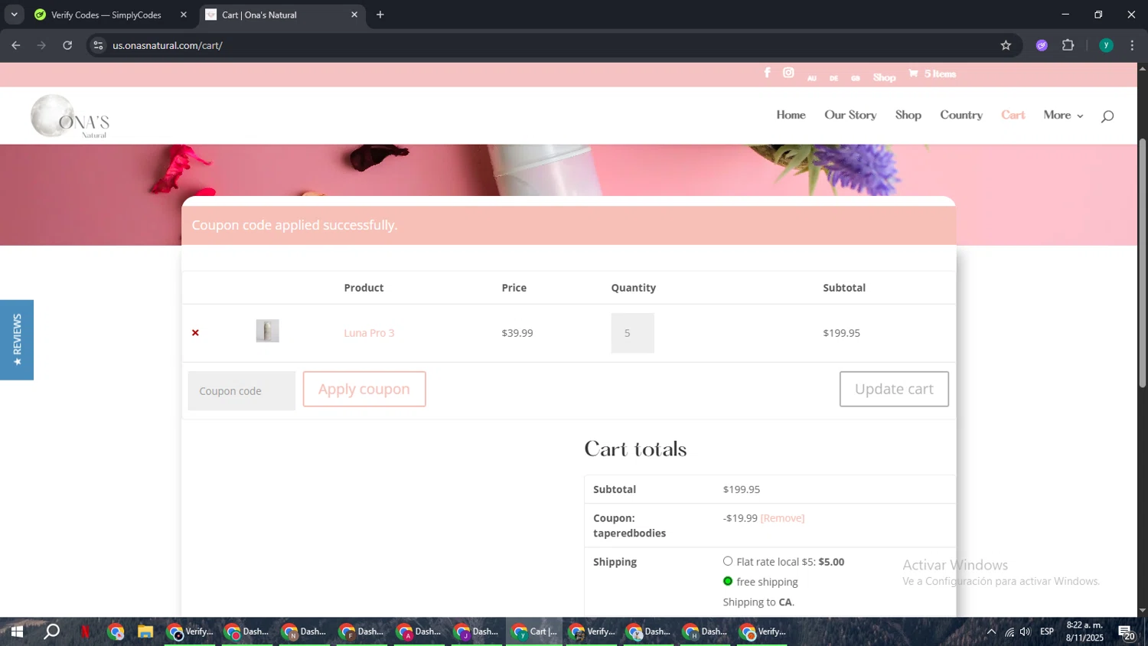Select Flat rate local $5 shipping
1148x646 pixels.
pos(728,561)
